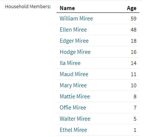146x137 pixels.
Task: View Maud Miree's record
Action: point(74,74)
